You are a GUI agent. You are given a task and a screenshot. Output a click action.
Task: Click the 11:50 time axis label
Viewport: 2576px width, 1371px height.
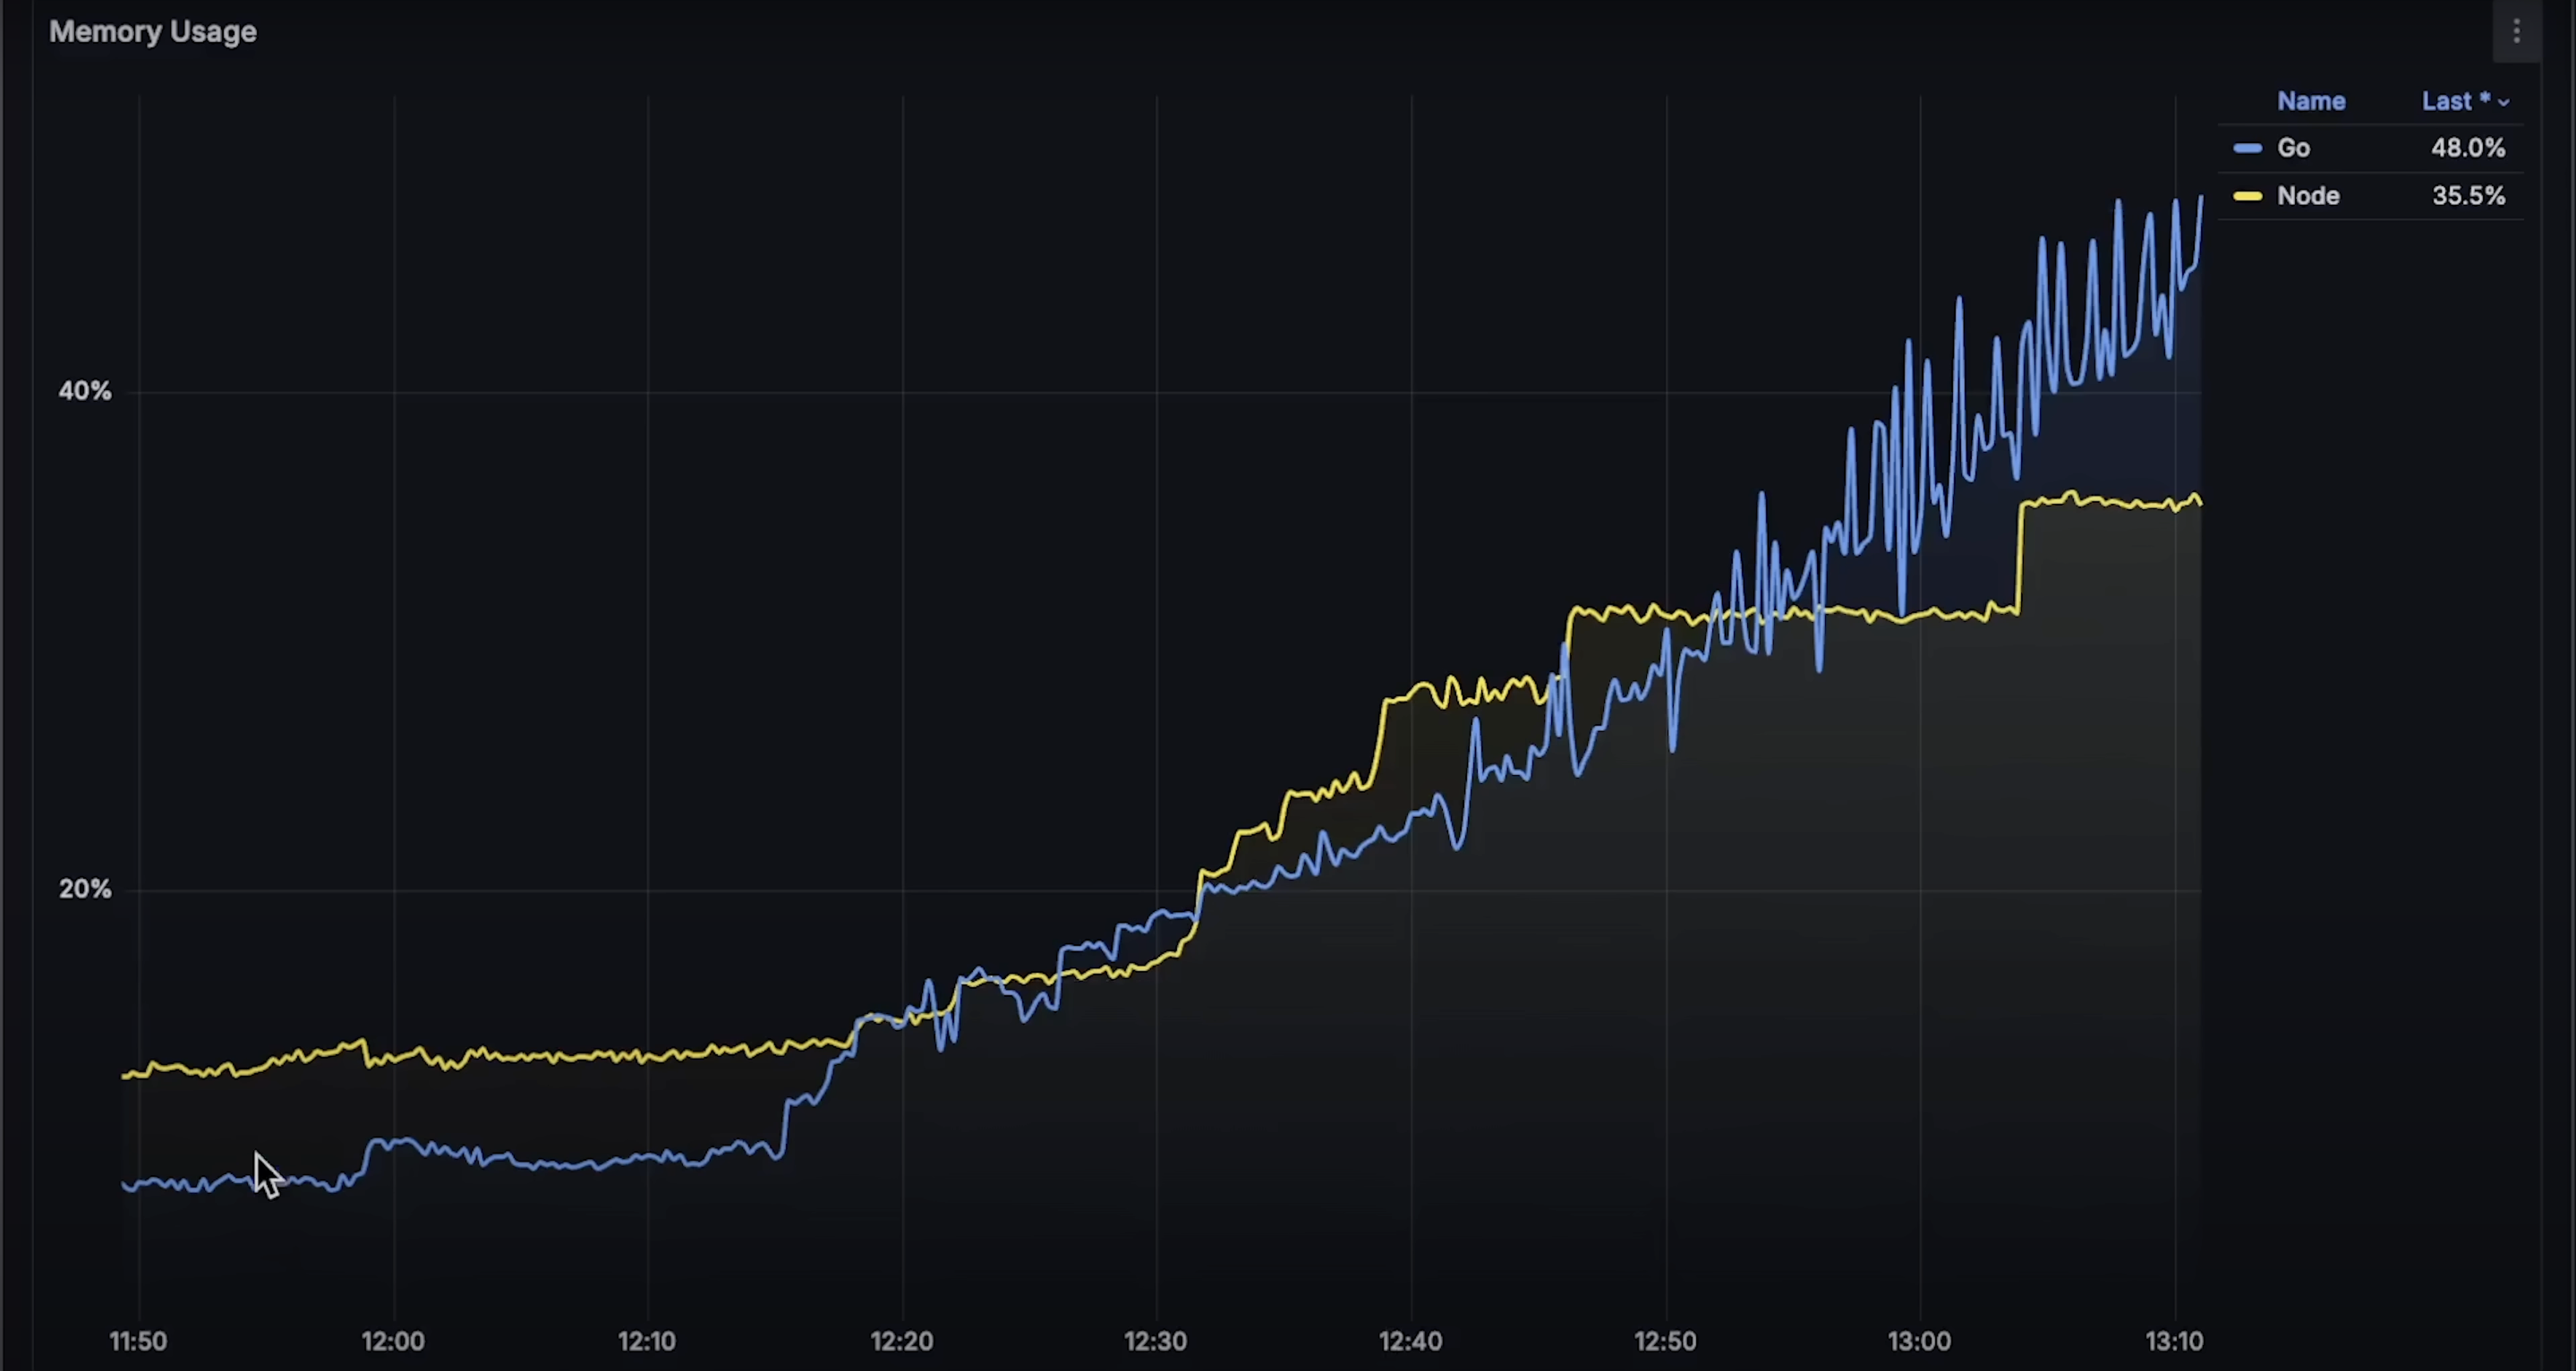coord(138,1341)
